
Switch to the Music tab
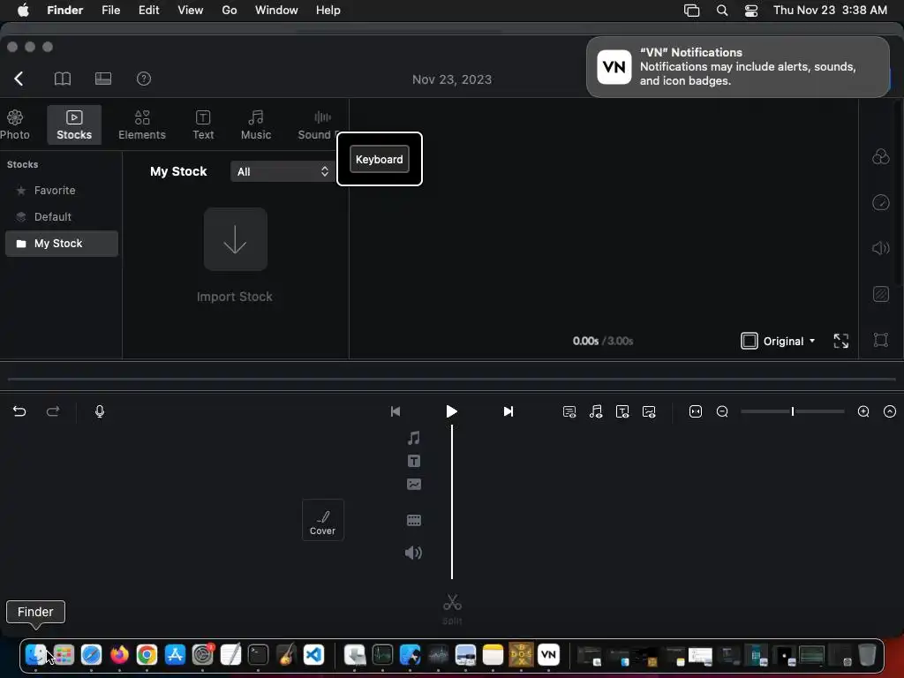[x=255, y=124]
